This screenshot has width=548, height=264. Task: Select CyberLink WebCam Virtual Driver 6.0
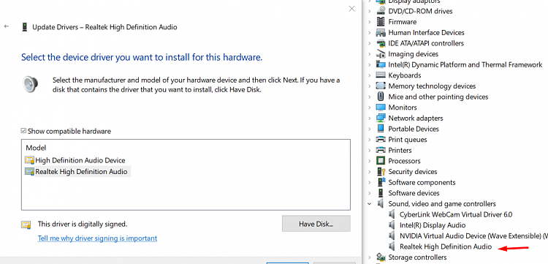[456, 214]
